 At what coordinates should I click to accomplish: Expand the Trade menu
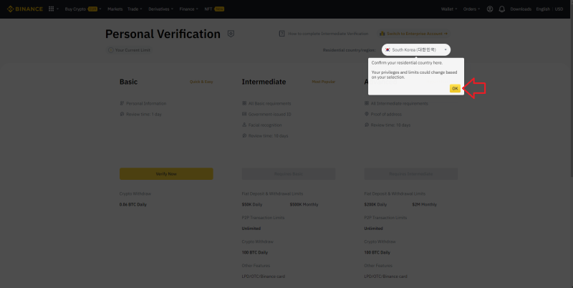(x=135, y=9)
